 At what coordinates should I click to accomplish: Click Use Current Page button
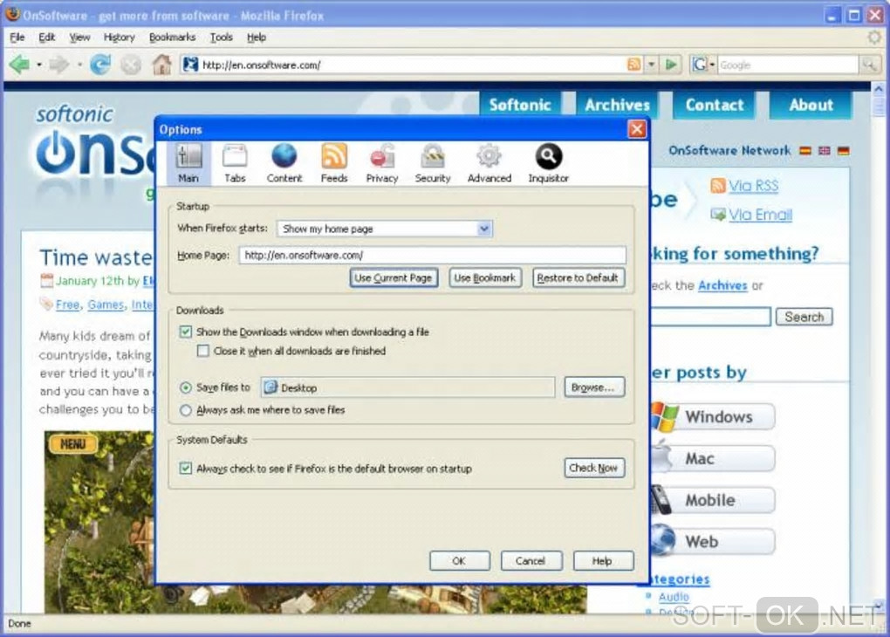click(x=394, y=277)
